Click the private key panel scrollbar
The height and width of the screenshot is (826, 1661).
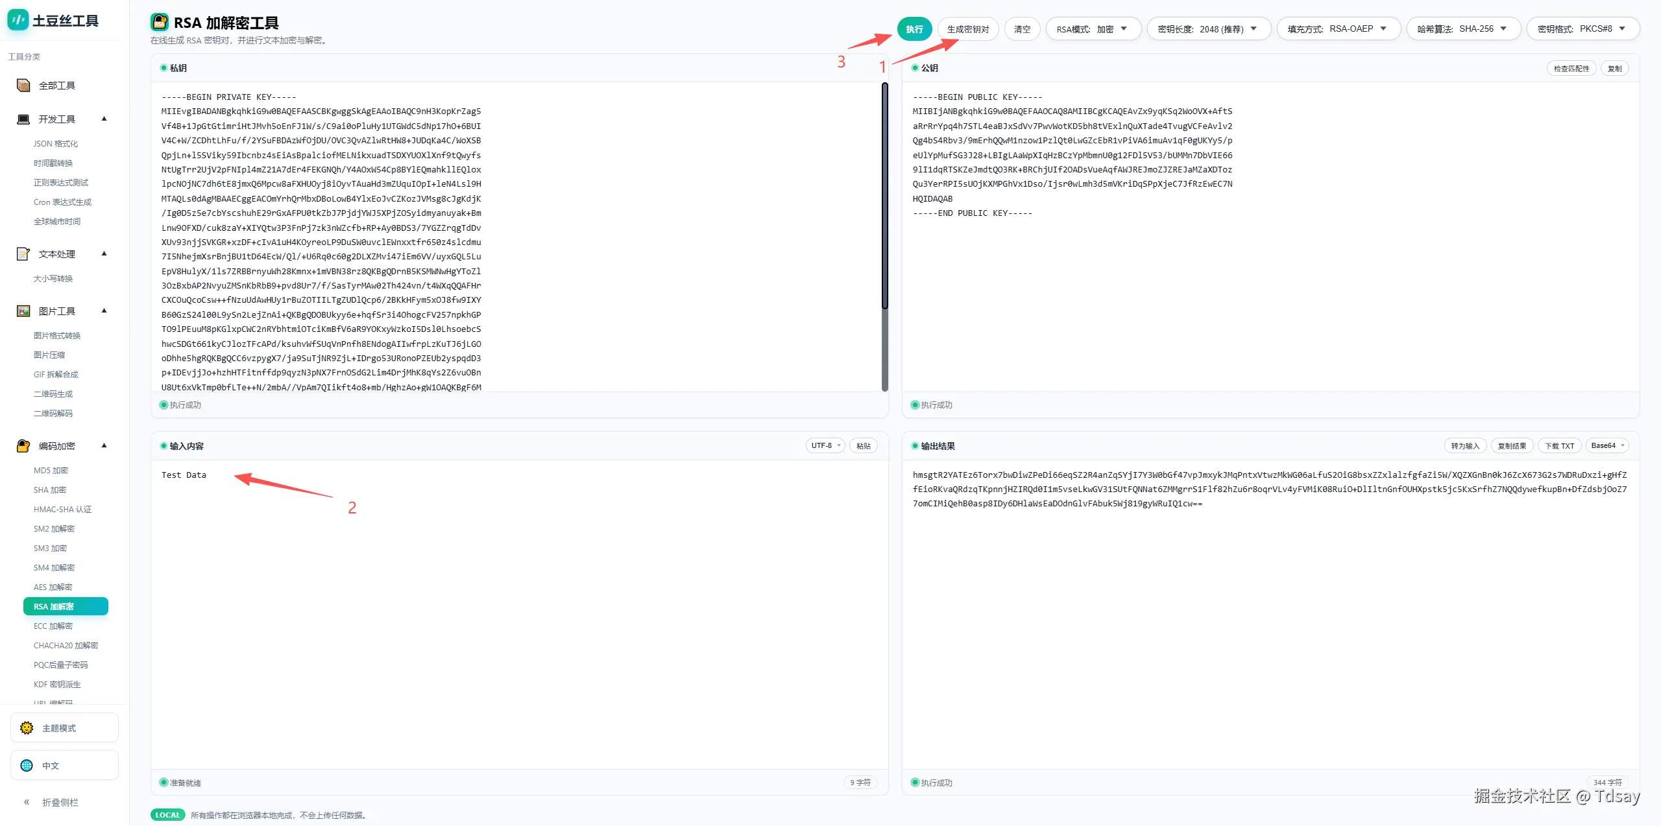coord(884,195)
